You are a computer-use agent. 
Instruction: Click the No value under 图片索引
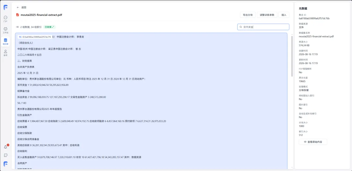301,108
